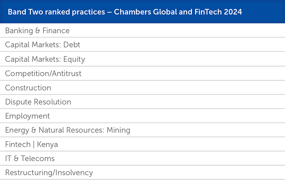Screen dimensions: 285x182
Task: Click the Banking & Finance row
Action: point(142,30)
